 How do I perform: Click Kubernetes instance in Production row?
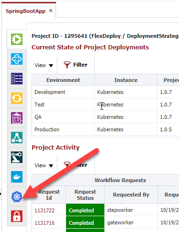click(110, 129)
